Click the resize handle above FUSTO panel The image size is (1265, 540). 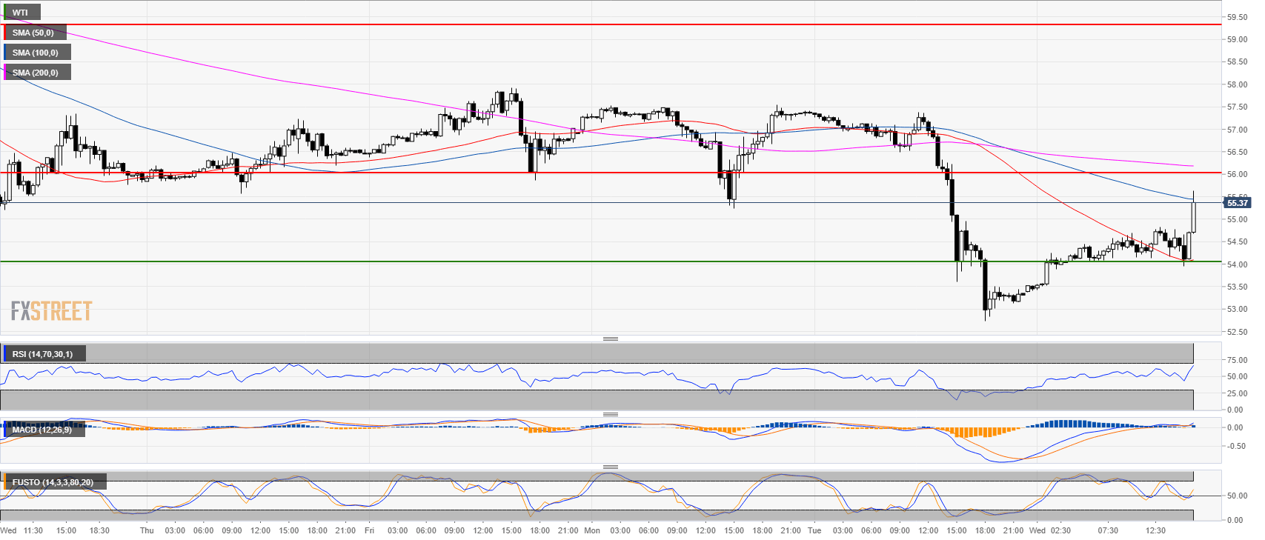(x=610, y=467)
